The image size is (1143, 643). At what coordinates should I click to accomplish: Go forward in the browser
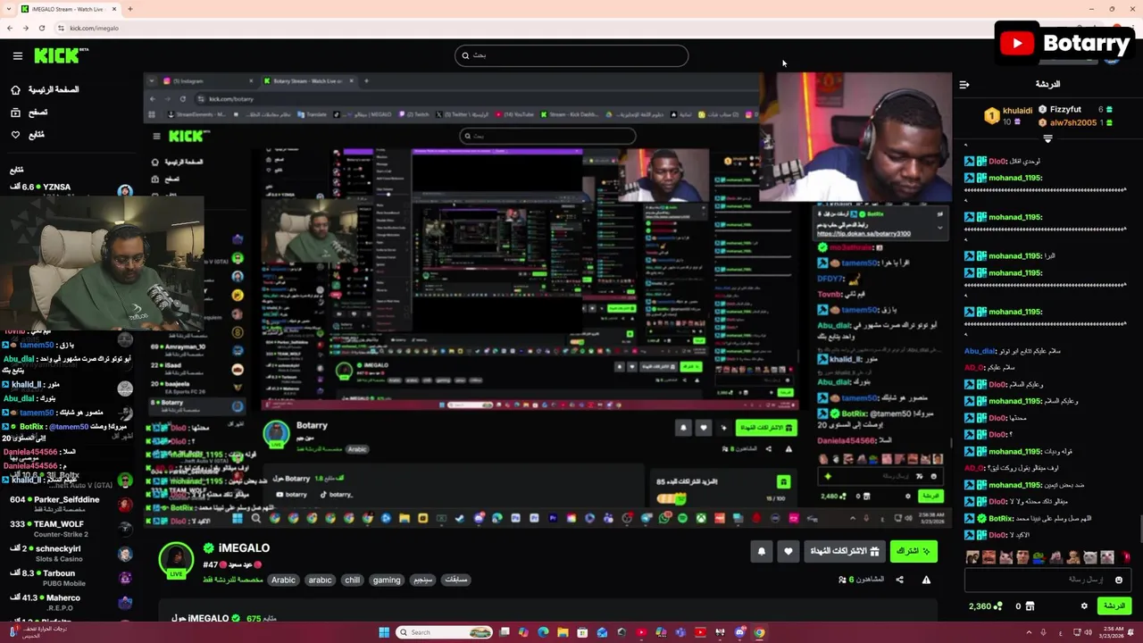tap(25, 28)
